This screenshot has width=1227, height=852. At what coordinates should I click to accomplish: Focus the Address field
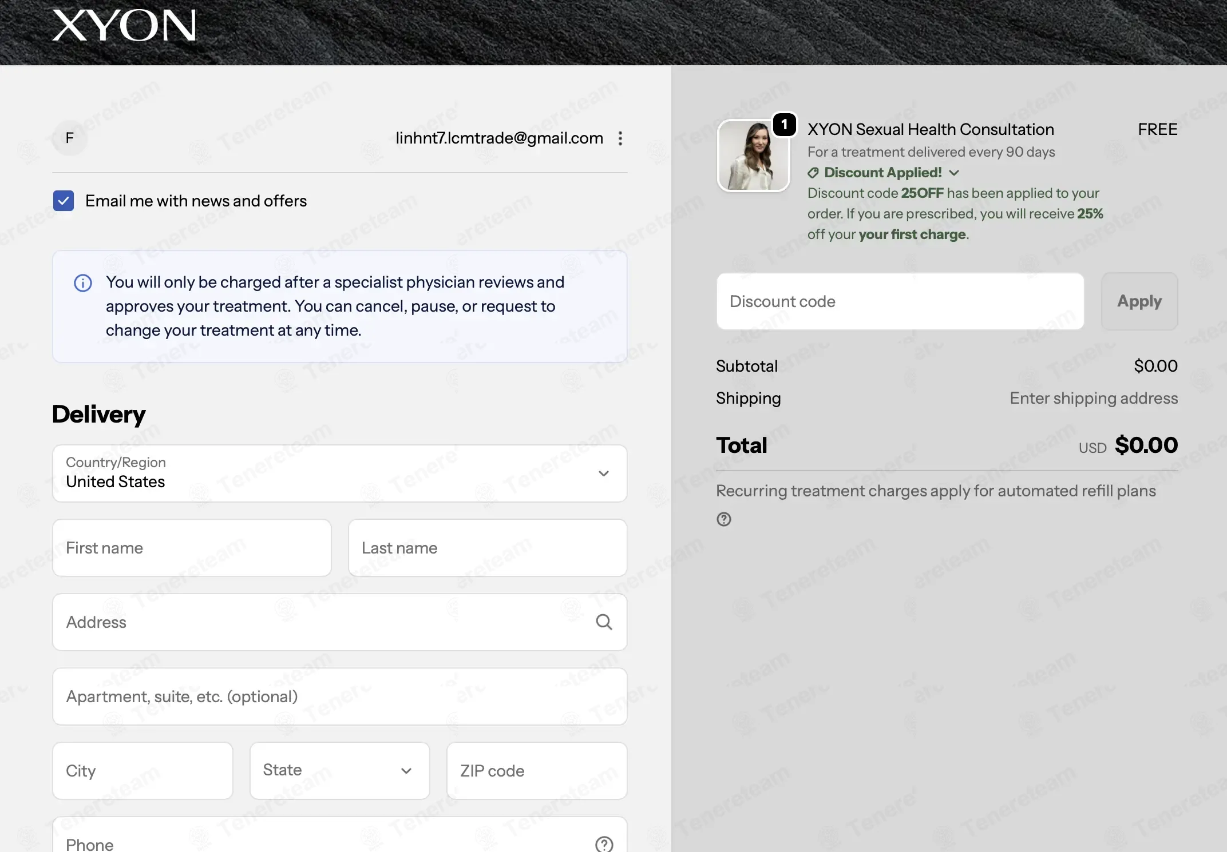[x=340, y=622]
